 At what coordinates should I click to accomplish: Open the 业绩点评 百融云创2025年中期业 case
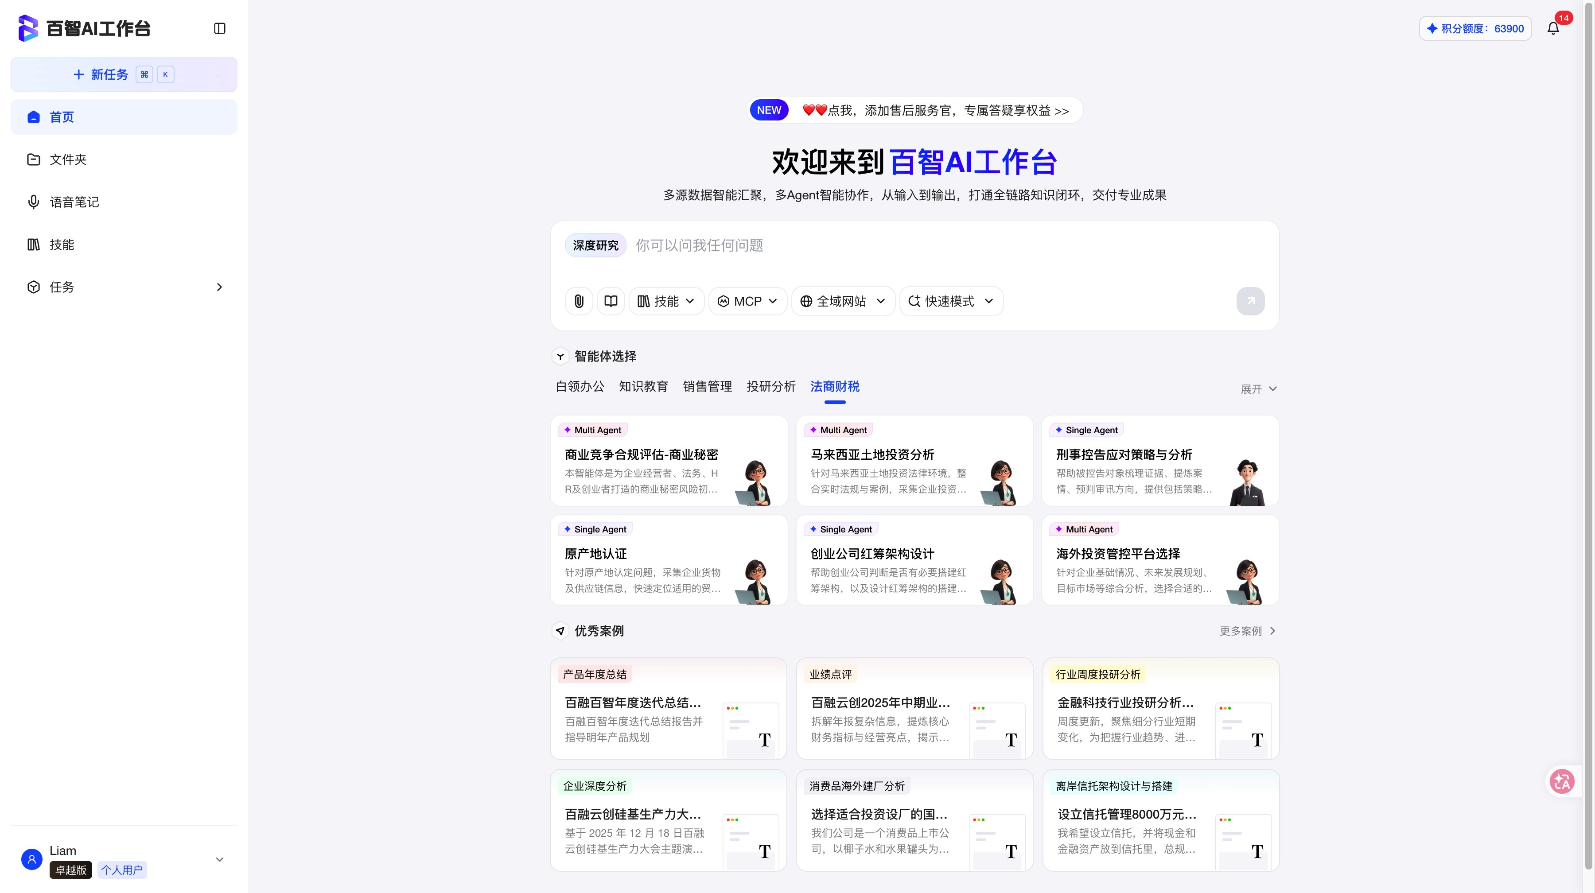point(914,709)
